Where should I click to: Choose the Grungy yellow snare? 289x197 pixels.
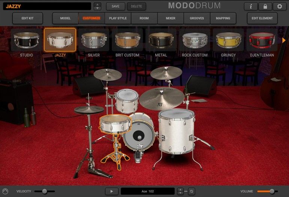(x=228, y=40)
